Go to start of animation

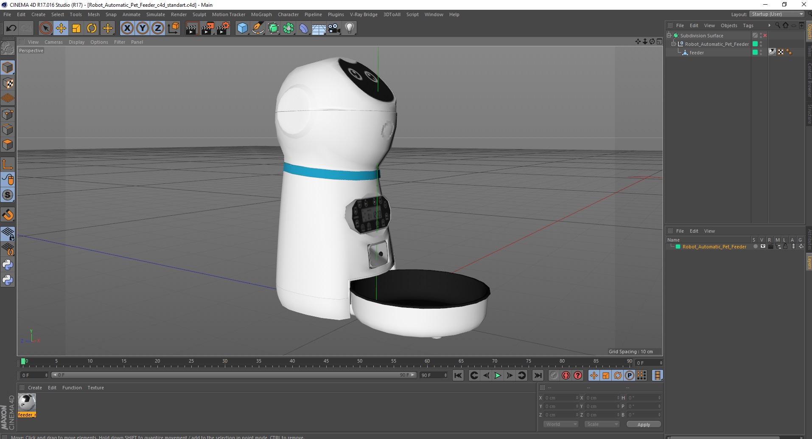click(x=458, y=375)
